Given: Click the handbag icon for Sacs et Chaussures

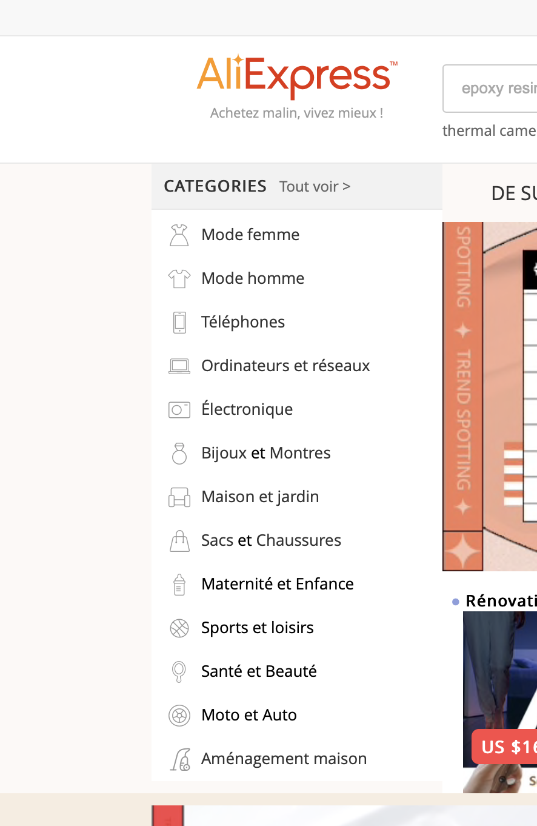Looking at the screenshot, I should 179,540.
